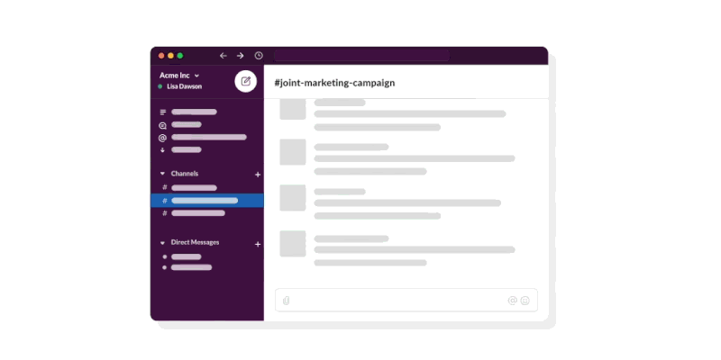Screen dimensions: 721x360
Task: Open the first direct message conversation
Action: click(x=187, y=256)
